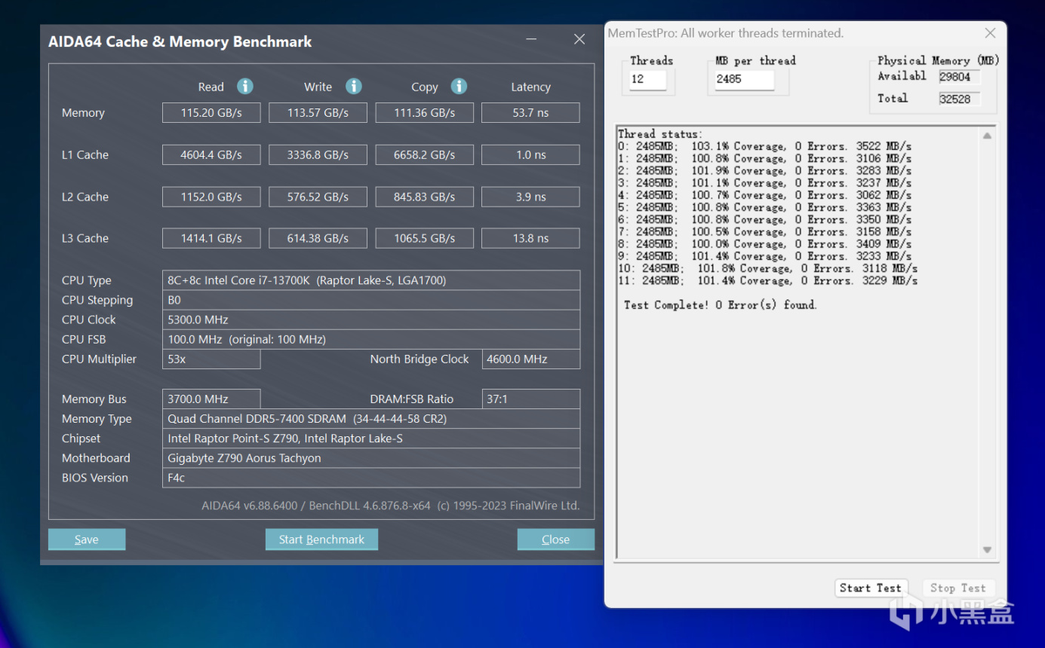
Task: Click the L2 Cache Write value 576.52 GB/s
Action: click(318, 197)
